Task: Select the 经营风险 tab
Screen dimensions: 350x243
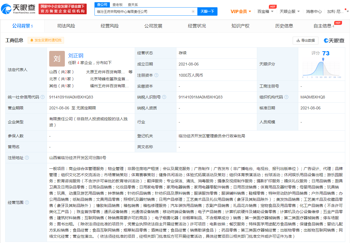Action: [110, 26]
